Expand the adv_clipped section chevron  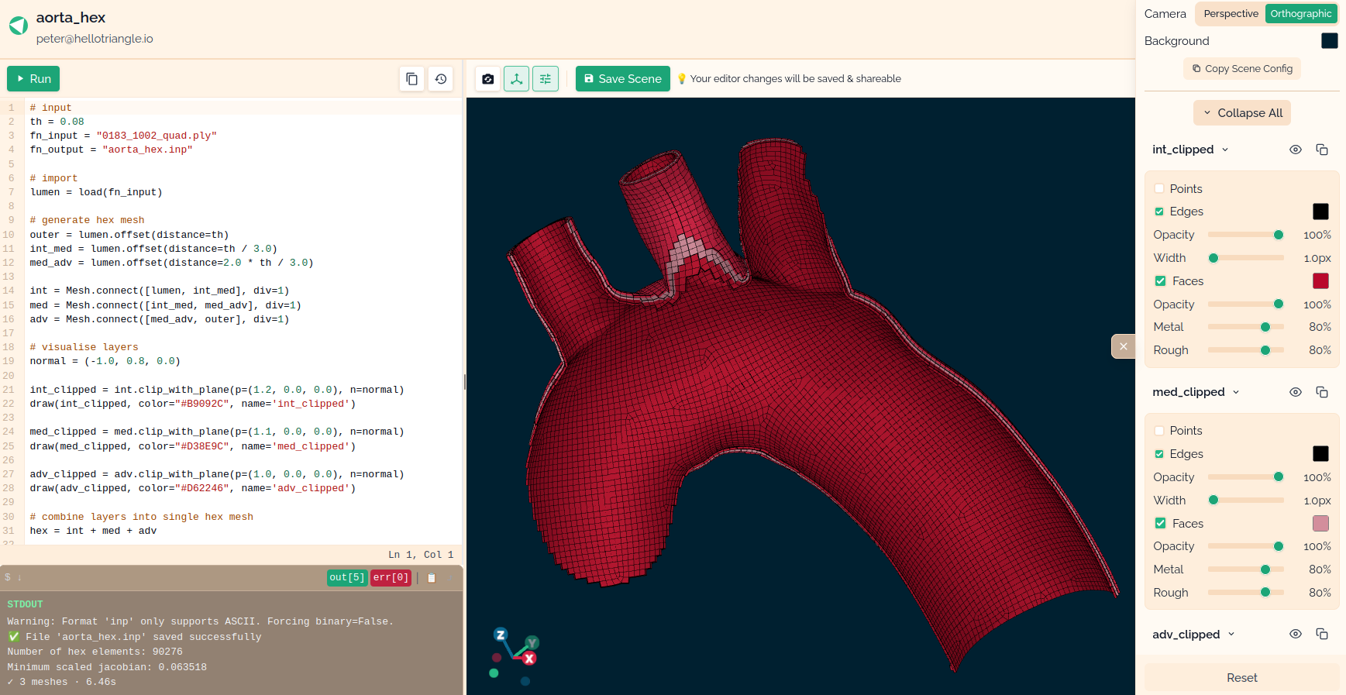tap(1231, 635)
